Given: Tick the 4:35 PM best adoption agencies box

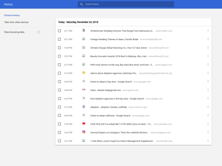Looking at the screenshot, I should coord(60,98).
